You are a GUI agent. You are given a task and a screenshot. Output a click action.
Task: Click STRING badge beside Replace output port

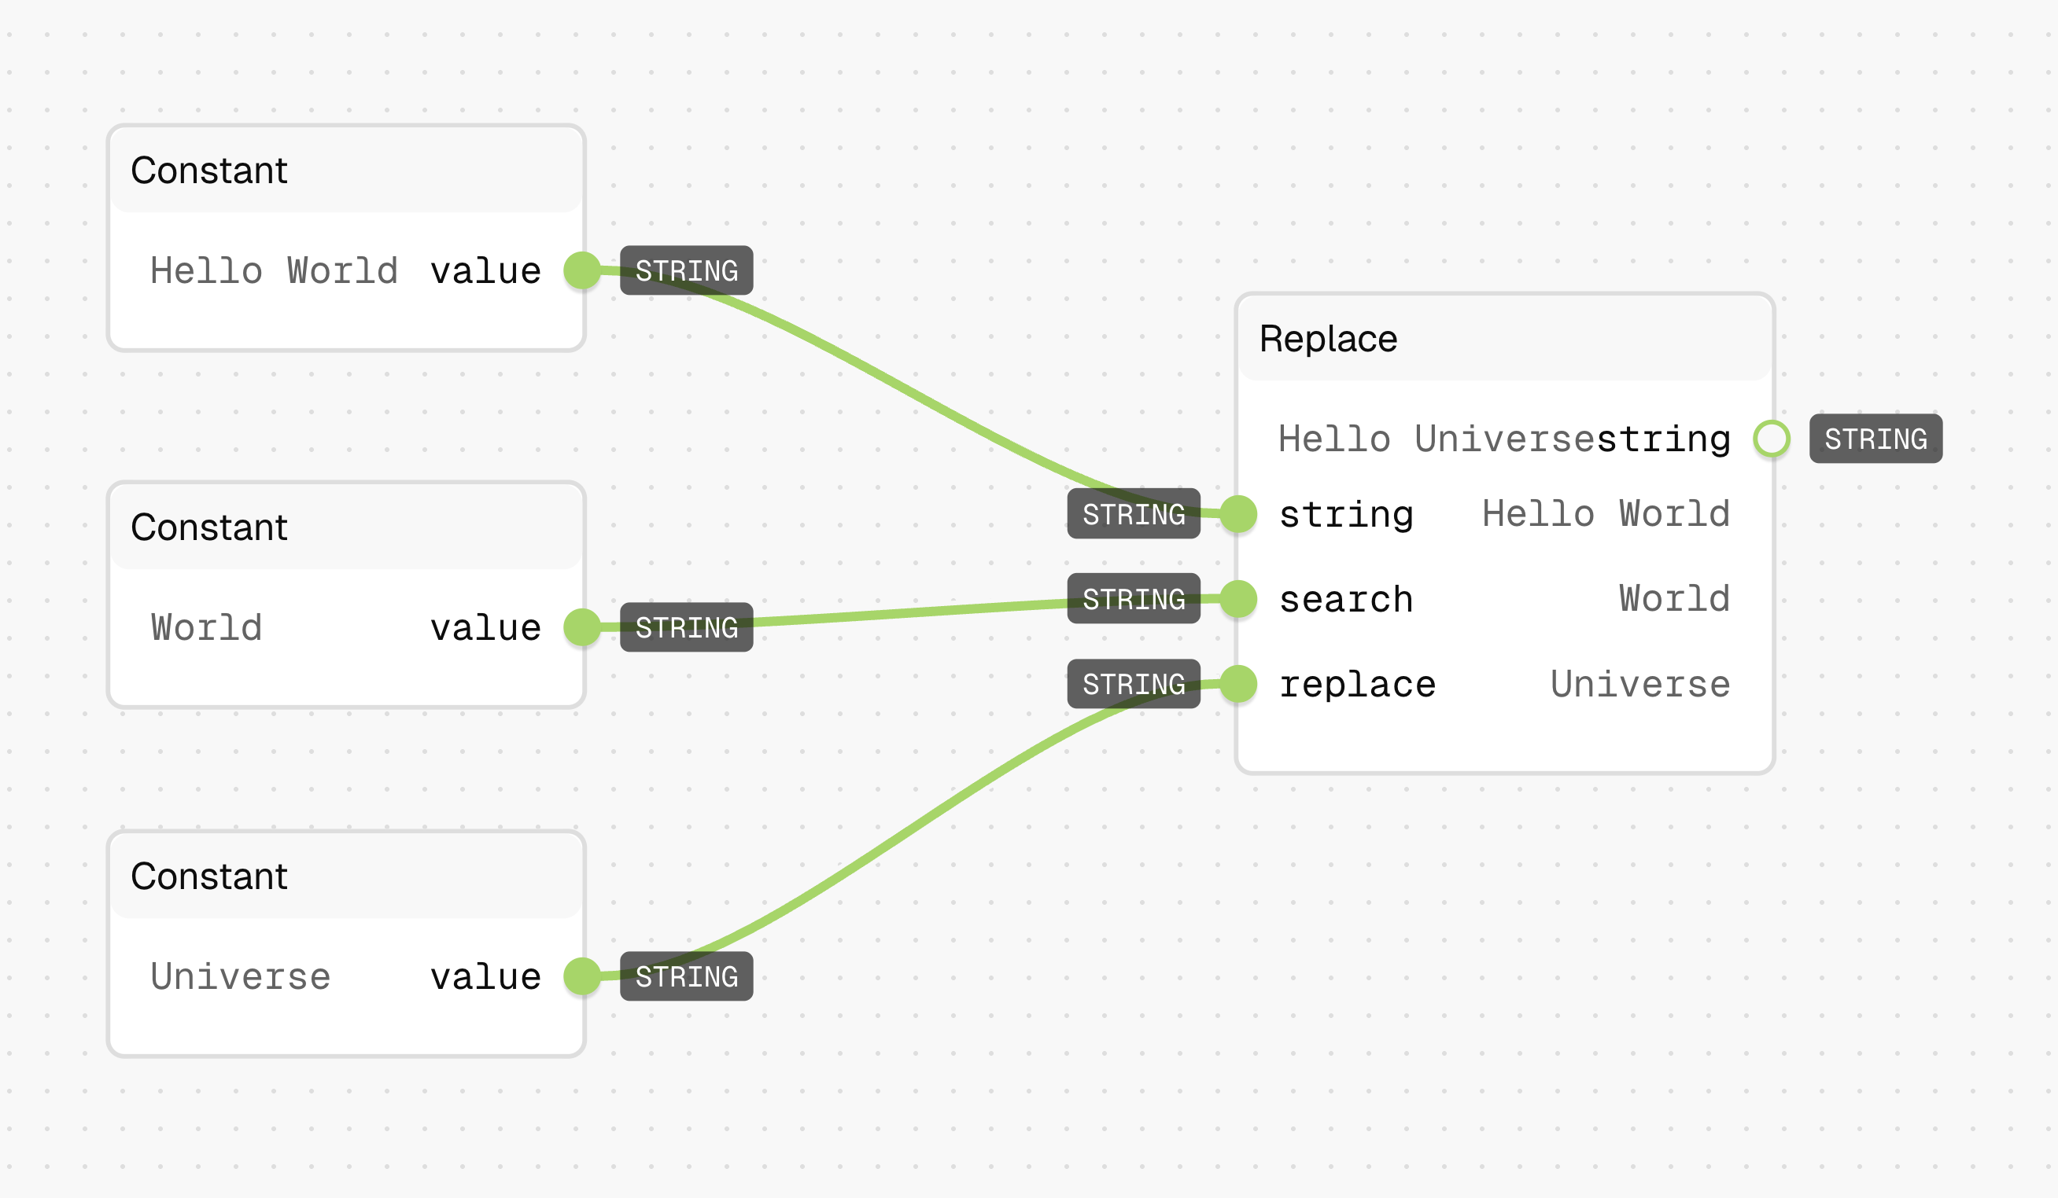[x=1876, y=438]
